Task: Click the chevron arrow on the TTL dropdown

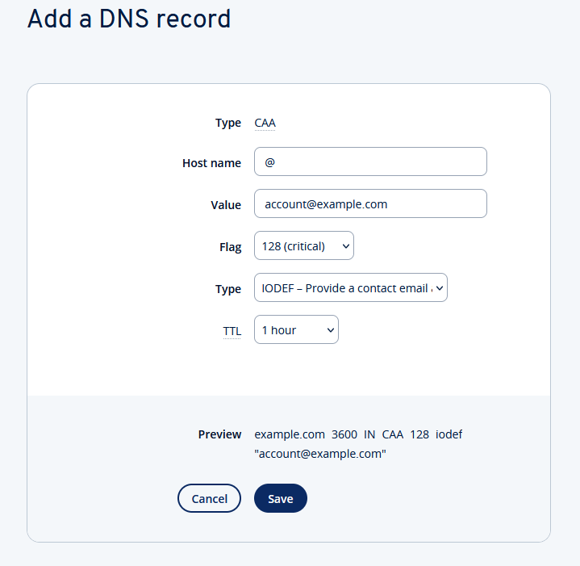Action: click(x=330, y=329)
